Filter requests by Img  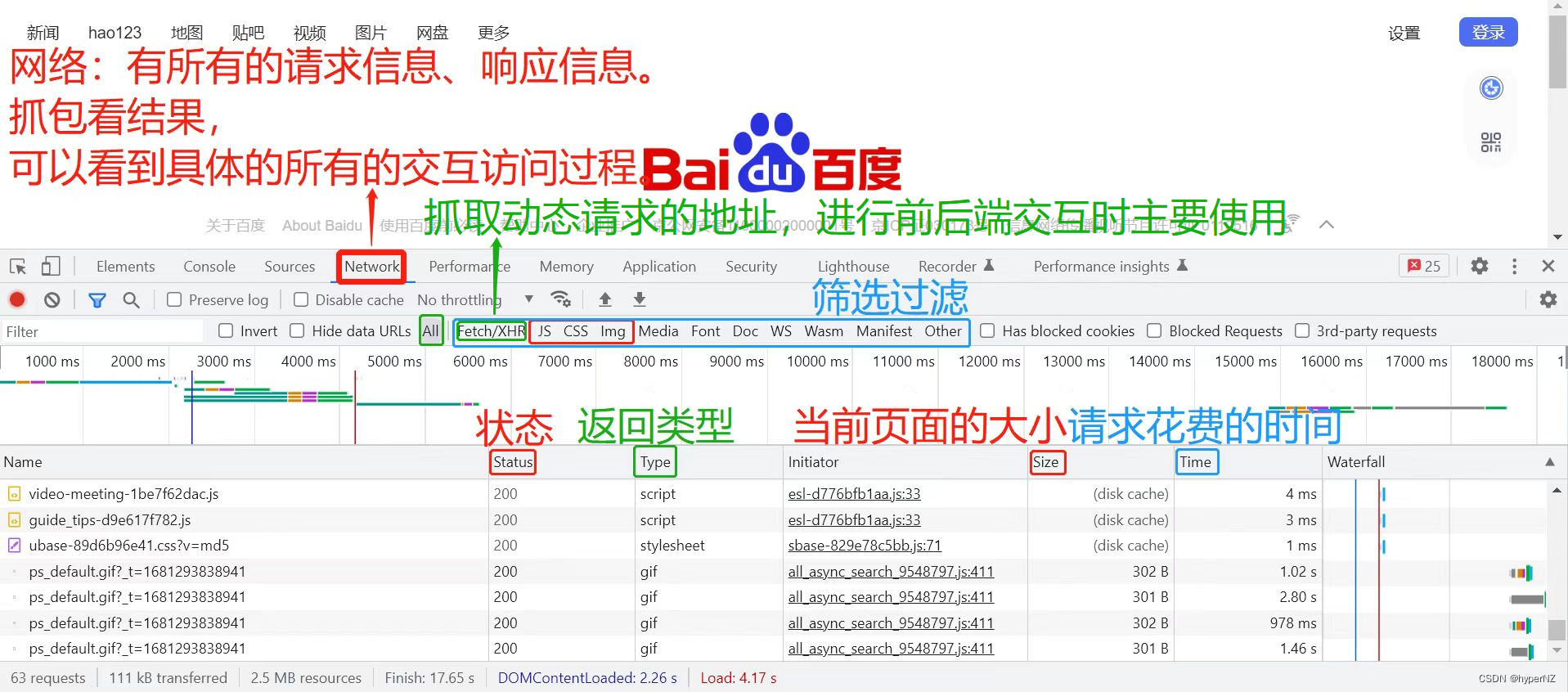click(613, 330)
